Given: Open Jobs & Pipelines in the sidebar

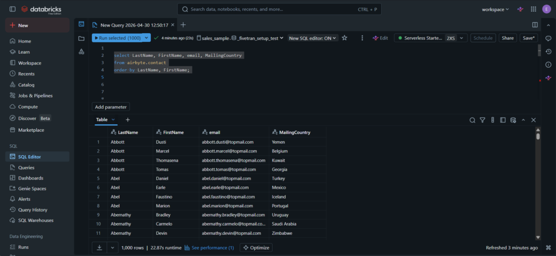Looking at the screenshot, I should [37, 95].
